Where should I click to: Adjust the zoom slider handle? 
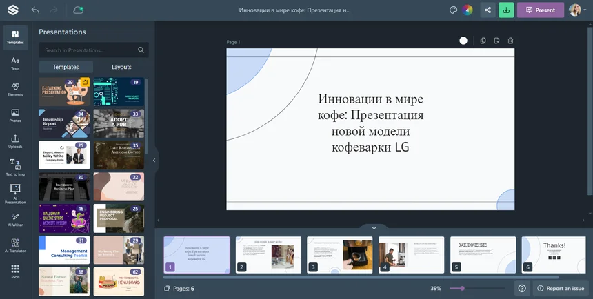coord(462,289)
